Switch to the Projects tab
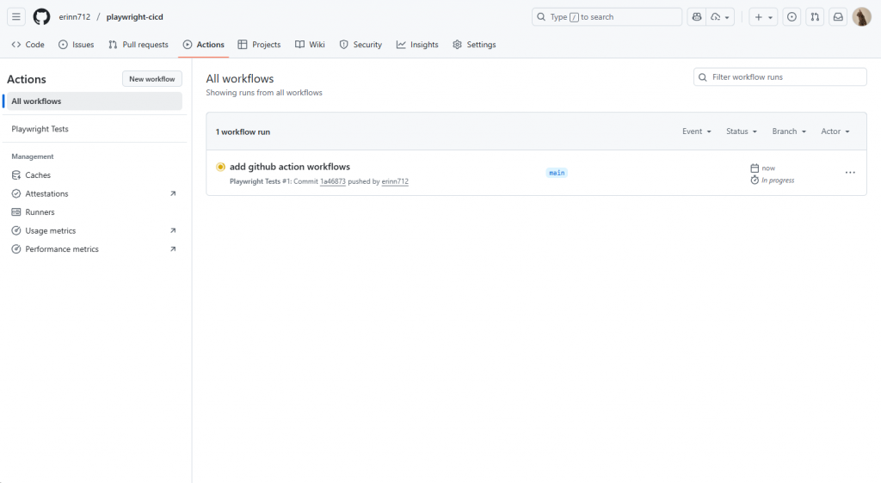This screenshot has height=483, width=881. pyautogui.click(x=259, y=45)
